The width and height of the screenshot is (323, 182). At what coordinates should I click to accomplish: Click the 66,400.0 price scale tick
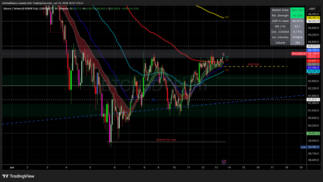(x=313, y=14)
